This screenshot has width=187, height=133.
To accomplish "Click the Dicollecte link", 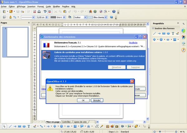I will (133, 43).
